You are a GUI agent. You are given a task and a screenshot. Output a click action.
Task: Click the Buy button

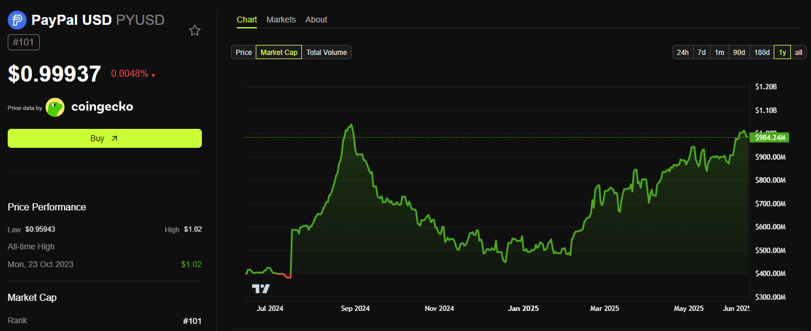(105, 138)
